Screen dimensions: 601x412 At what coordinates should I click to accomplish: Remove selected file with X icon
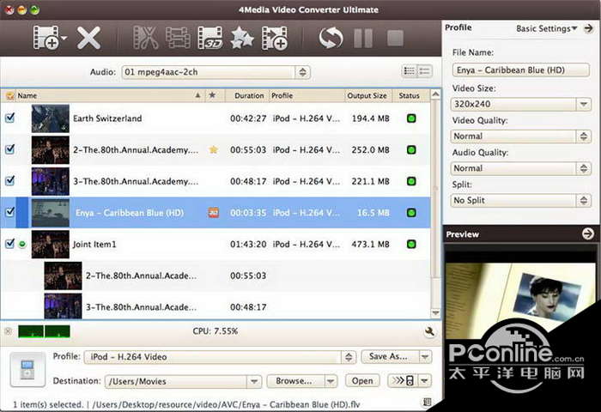tap(88, 38)
